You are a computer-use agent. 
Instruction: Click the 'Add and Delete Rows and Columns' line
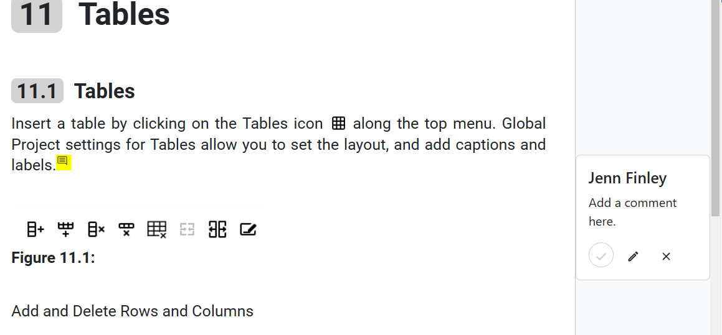(x=132, y=311)
